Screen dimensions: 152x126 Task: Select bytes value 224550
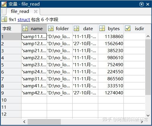(x=111, y=72)
